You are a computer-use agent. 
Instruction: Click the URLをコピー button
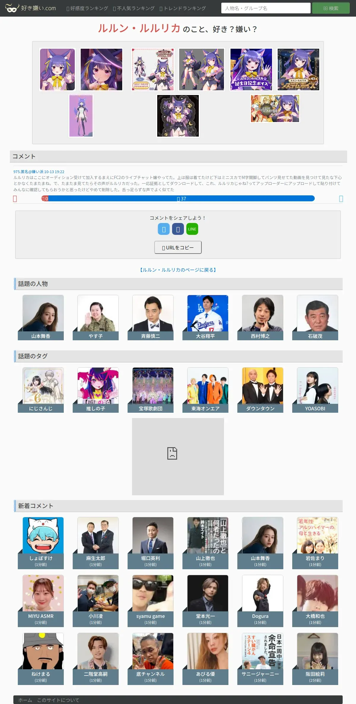pyautogui.click(x=178, y=247)
